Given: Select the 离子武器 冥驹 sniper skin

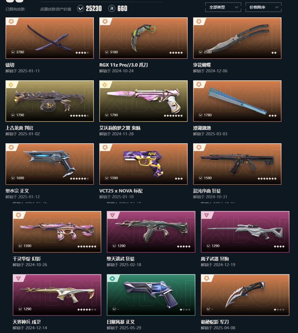Looking at the screenshot, I should pos(245,232).
